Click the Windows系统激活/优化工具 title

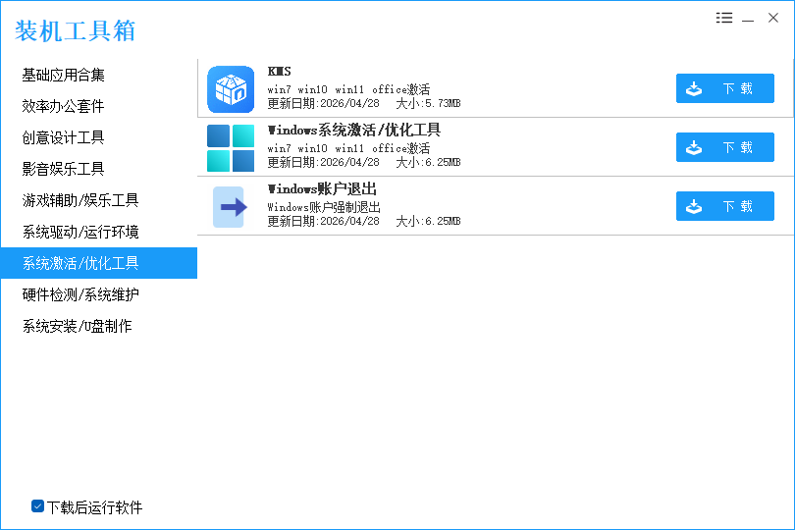(354, 131)
